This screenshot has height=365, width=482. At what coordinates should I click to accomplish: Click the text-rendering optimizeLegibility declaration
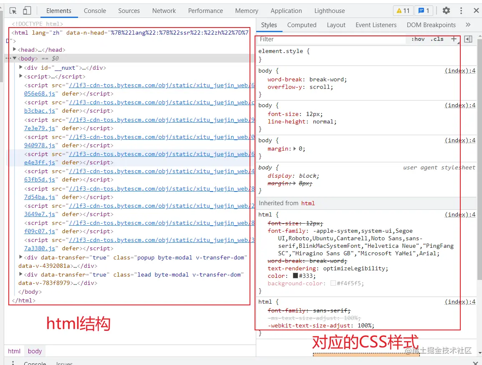coord(328,269)
